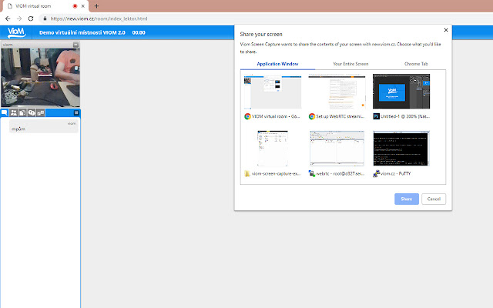Click the address bar URL
Image resolution: width=493 pixels, height=308 pixels.
point(99,18)
